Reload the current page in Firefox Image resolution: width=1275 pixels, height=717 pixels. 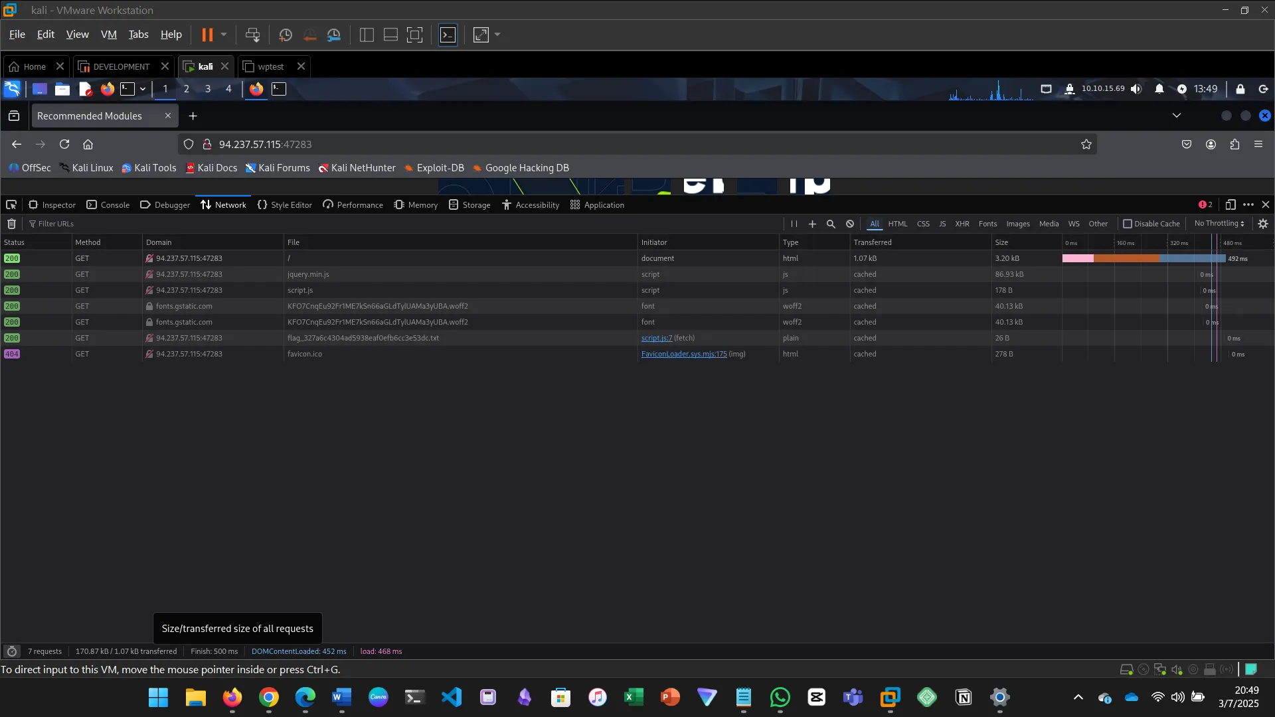click(x=64, y=144)
